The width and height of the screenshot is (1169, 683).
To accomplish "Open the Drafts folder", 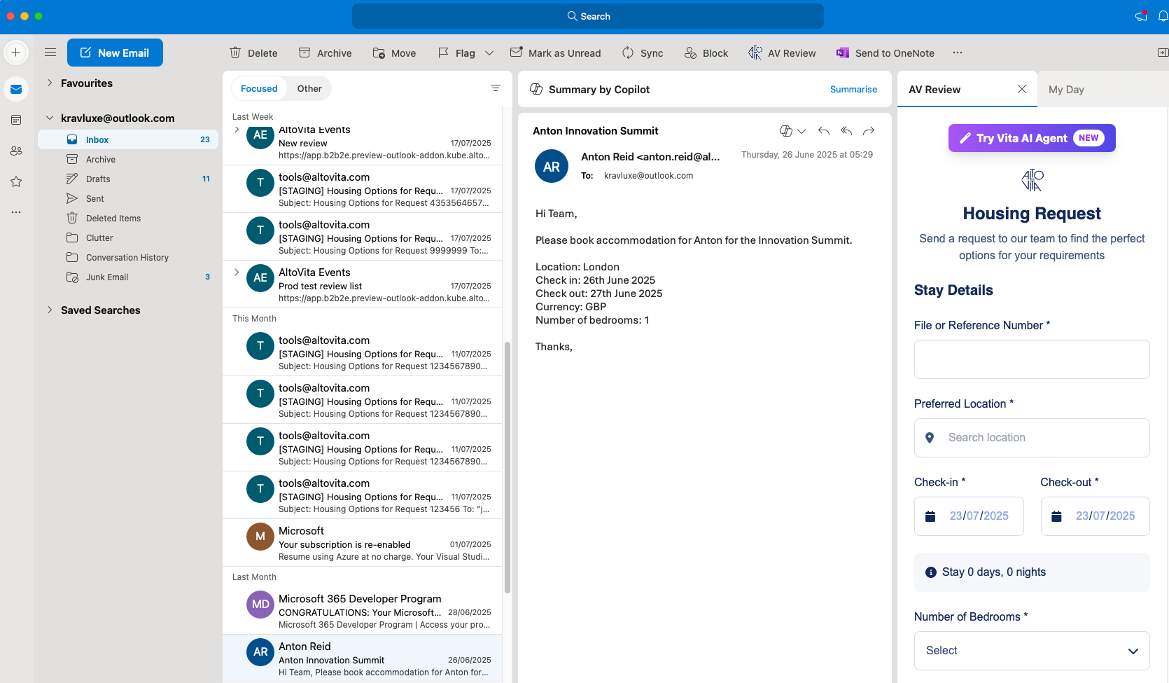I will tap(128, 179).
